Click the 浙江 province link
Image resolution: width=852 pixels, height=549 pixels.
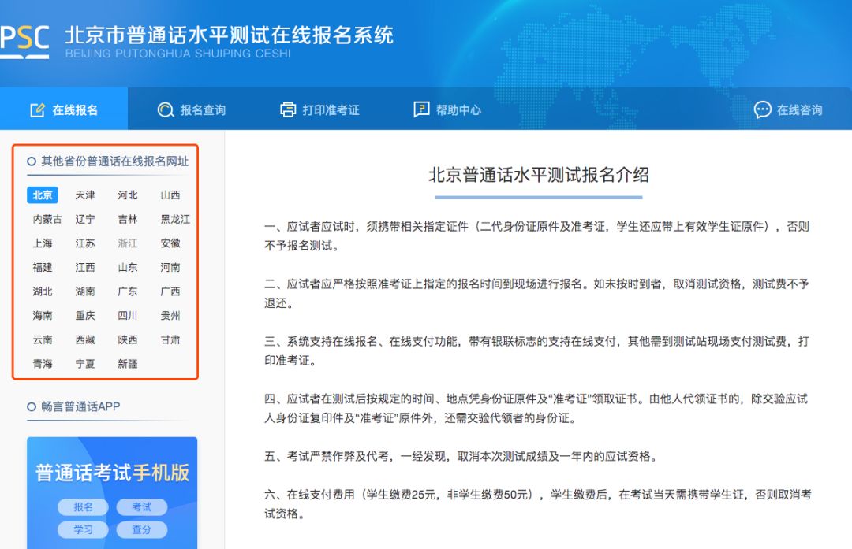coord(127,243)
